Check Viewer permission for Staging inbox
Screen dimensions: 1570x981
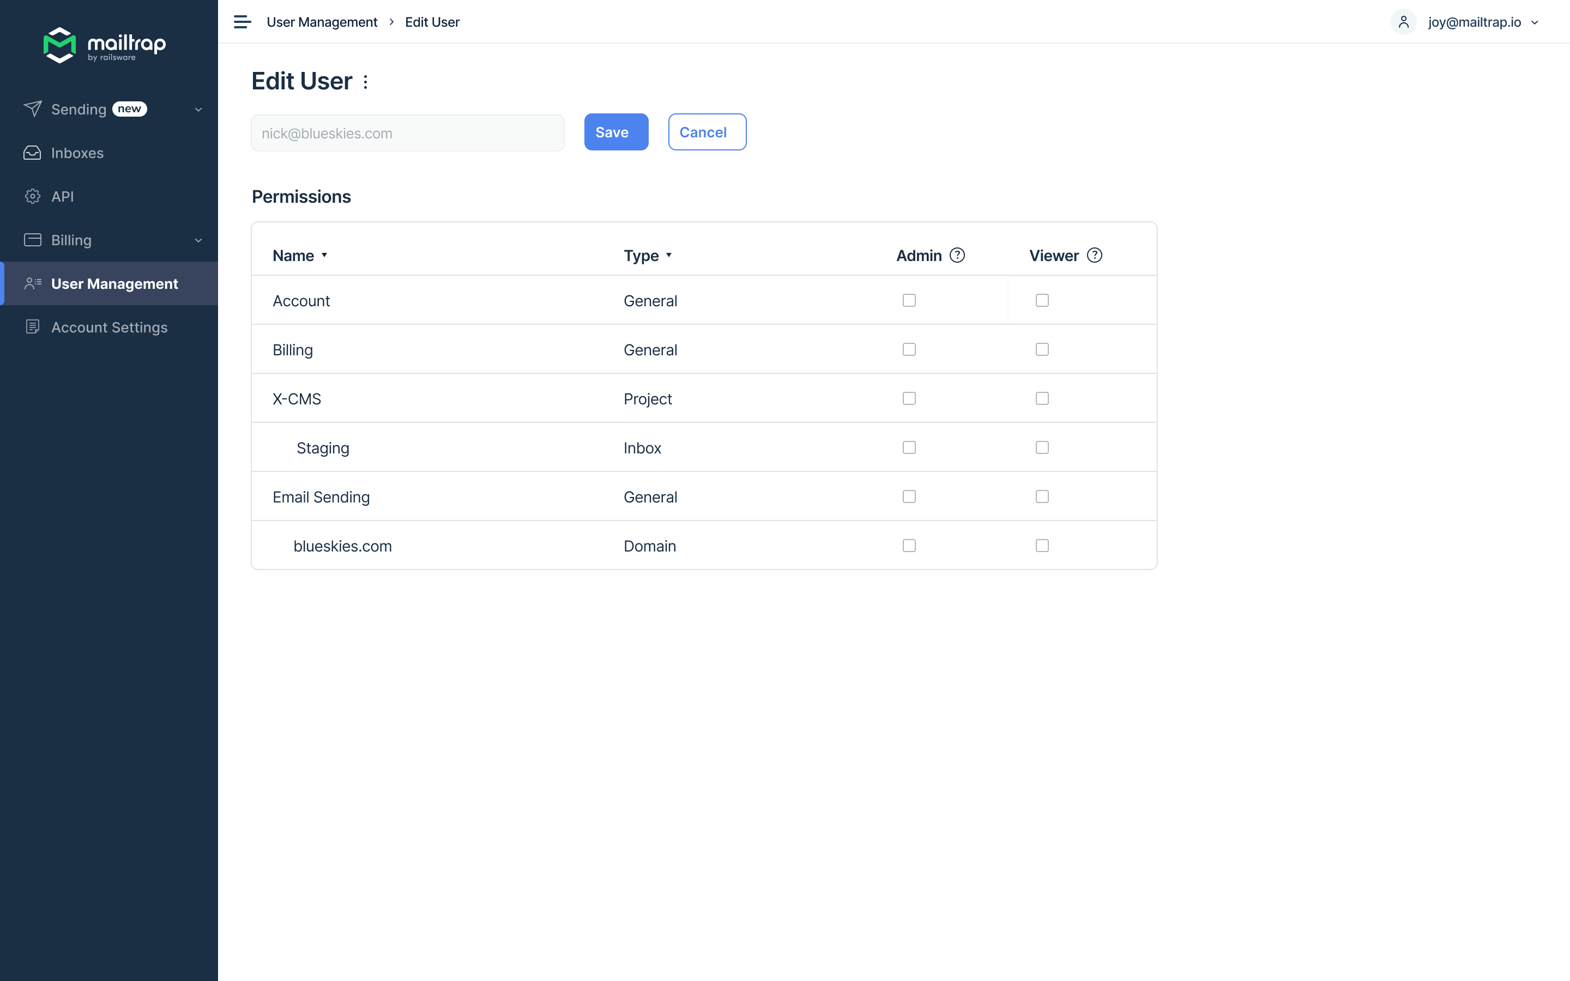[1042, 447]
